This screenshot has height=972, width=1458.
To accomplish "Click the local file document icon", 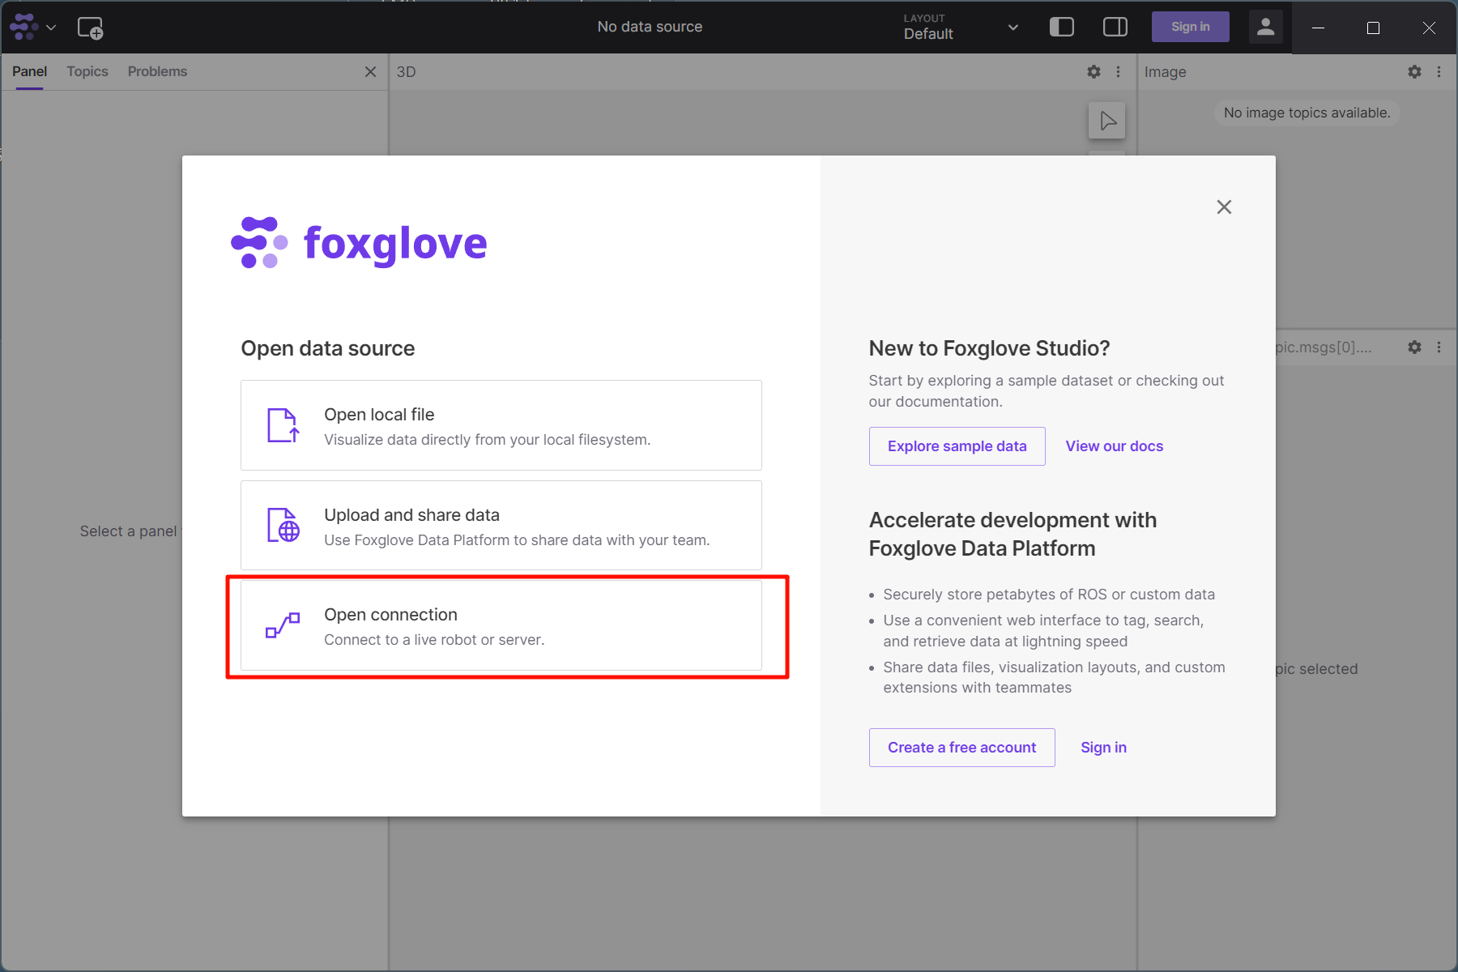I will point(283,425).
